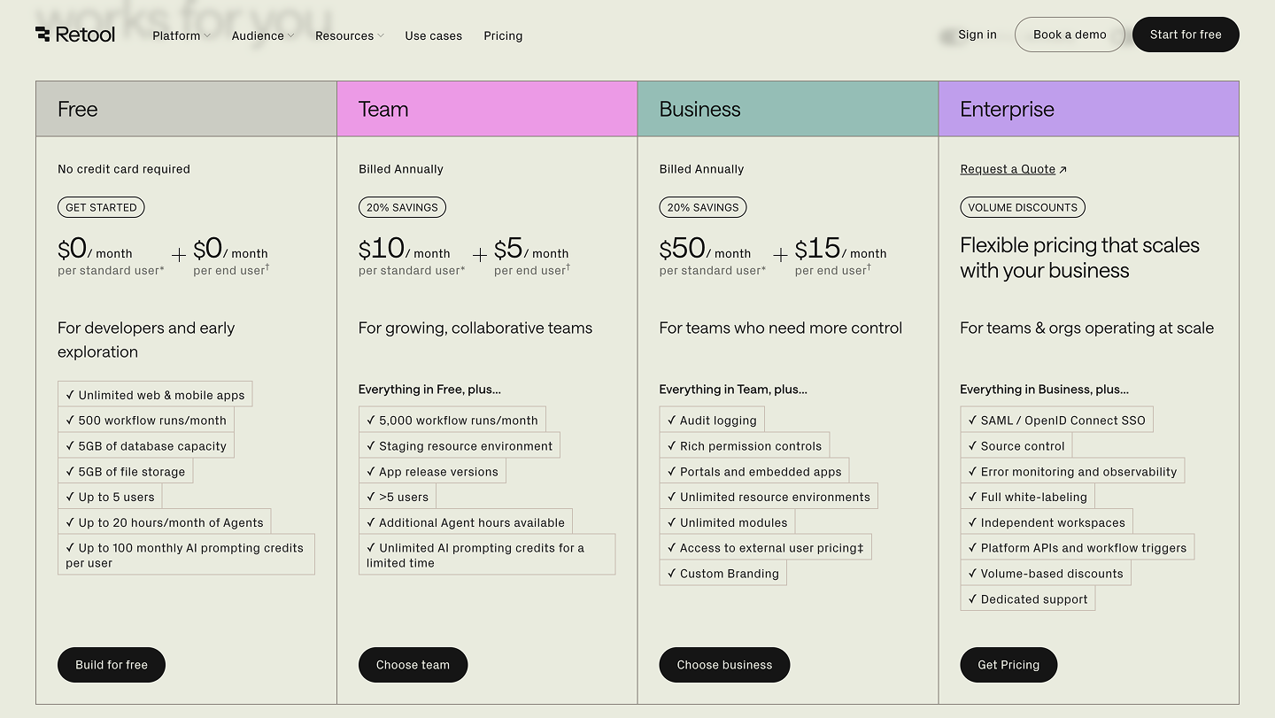The width and height of the screenshot is (1275, 718).
Task: Click '500 workflow runs/month' feature
Action: (x=146, y=421)
